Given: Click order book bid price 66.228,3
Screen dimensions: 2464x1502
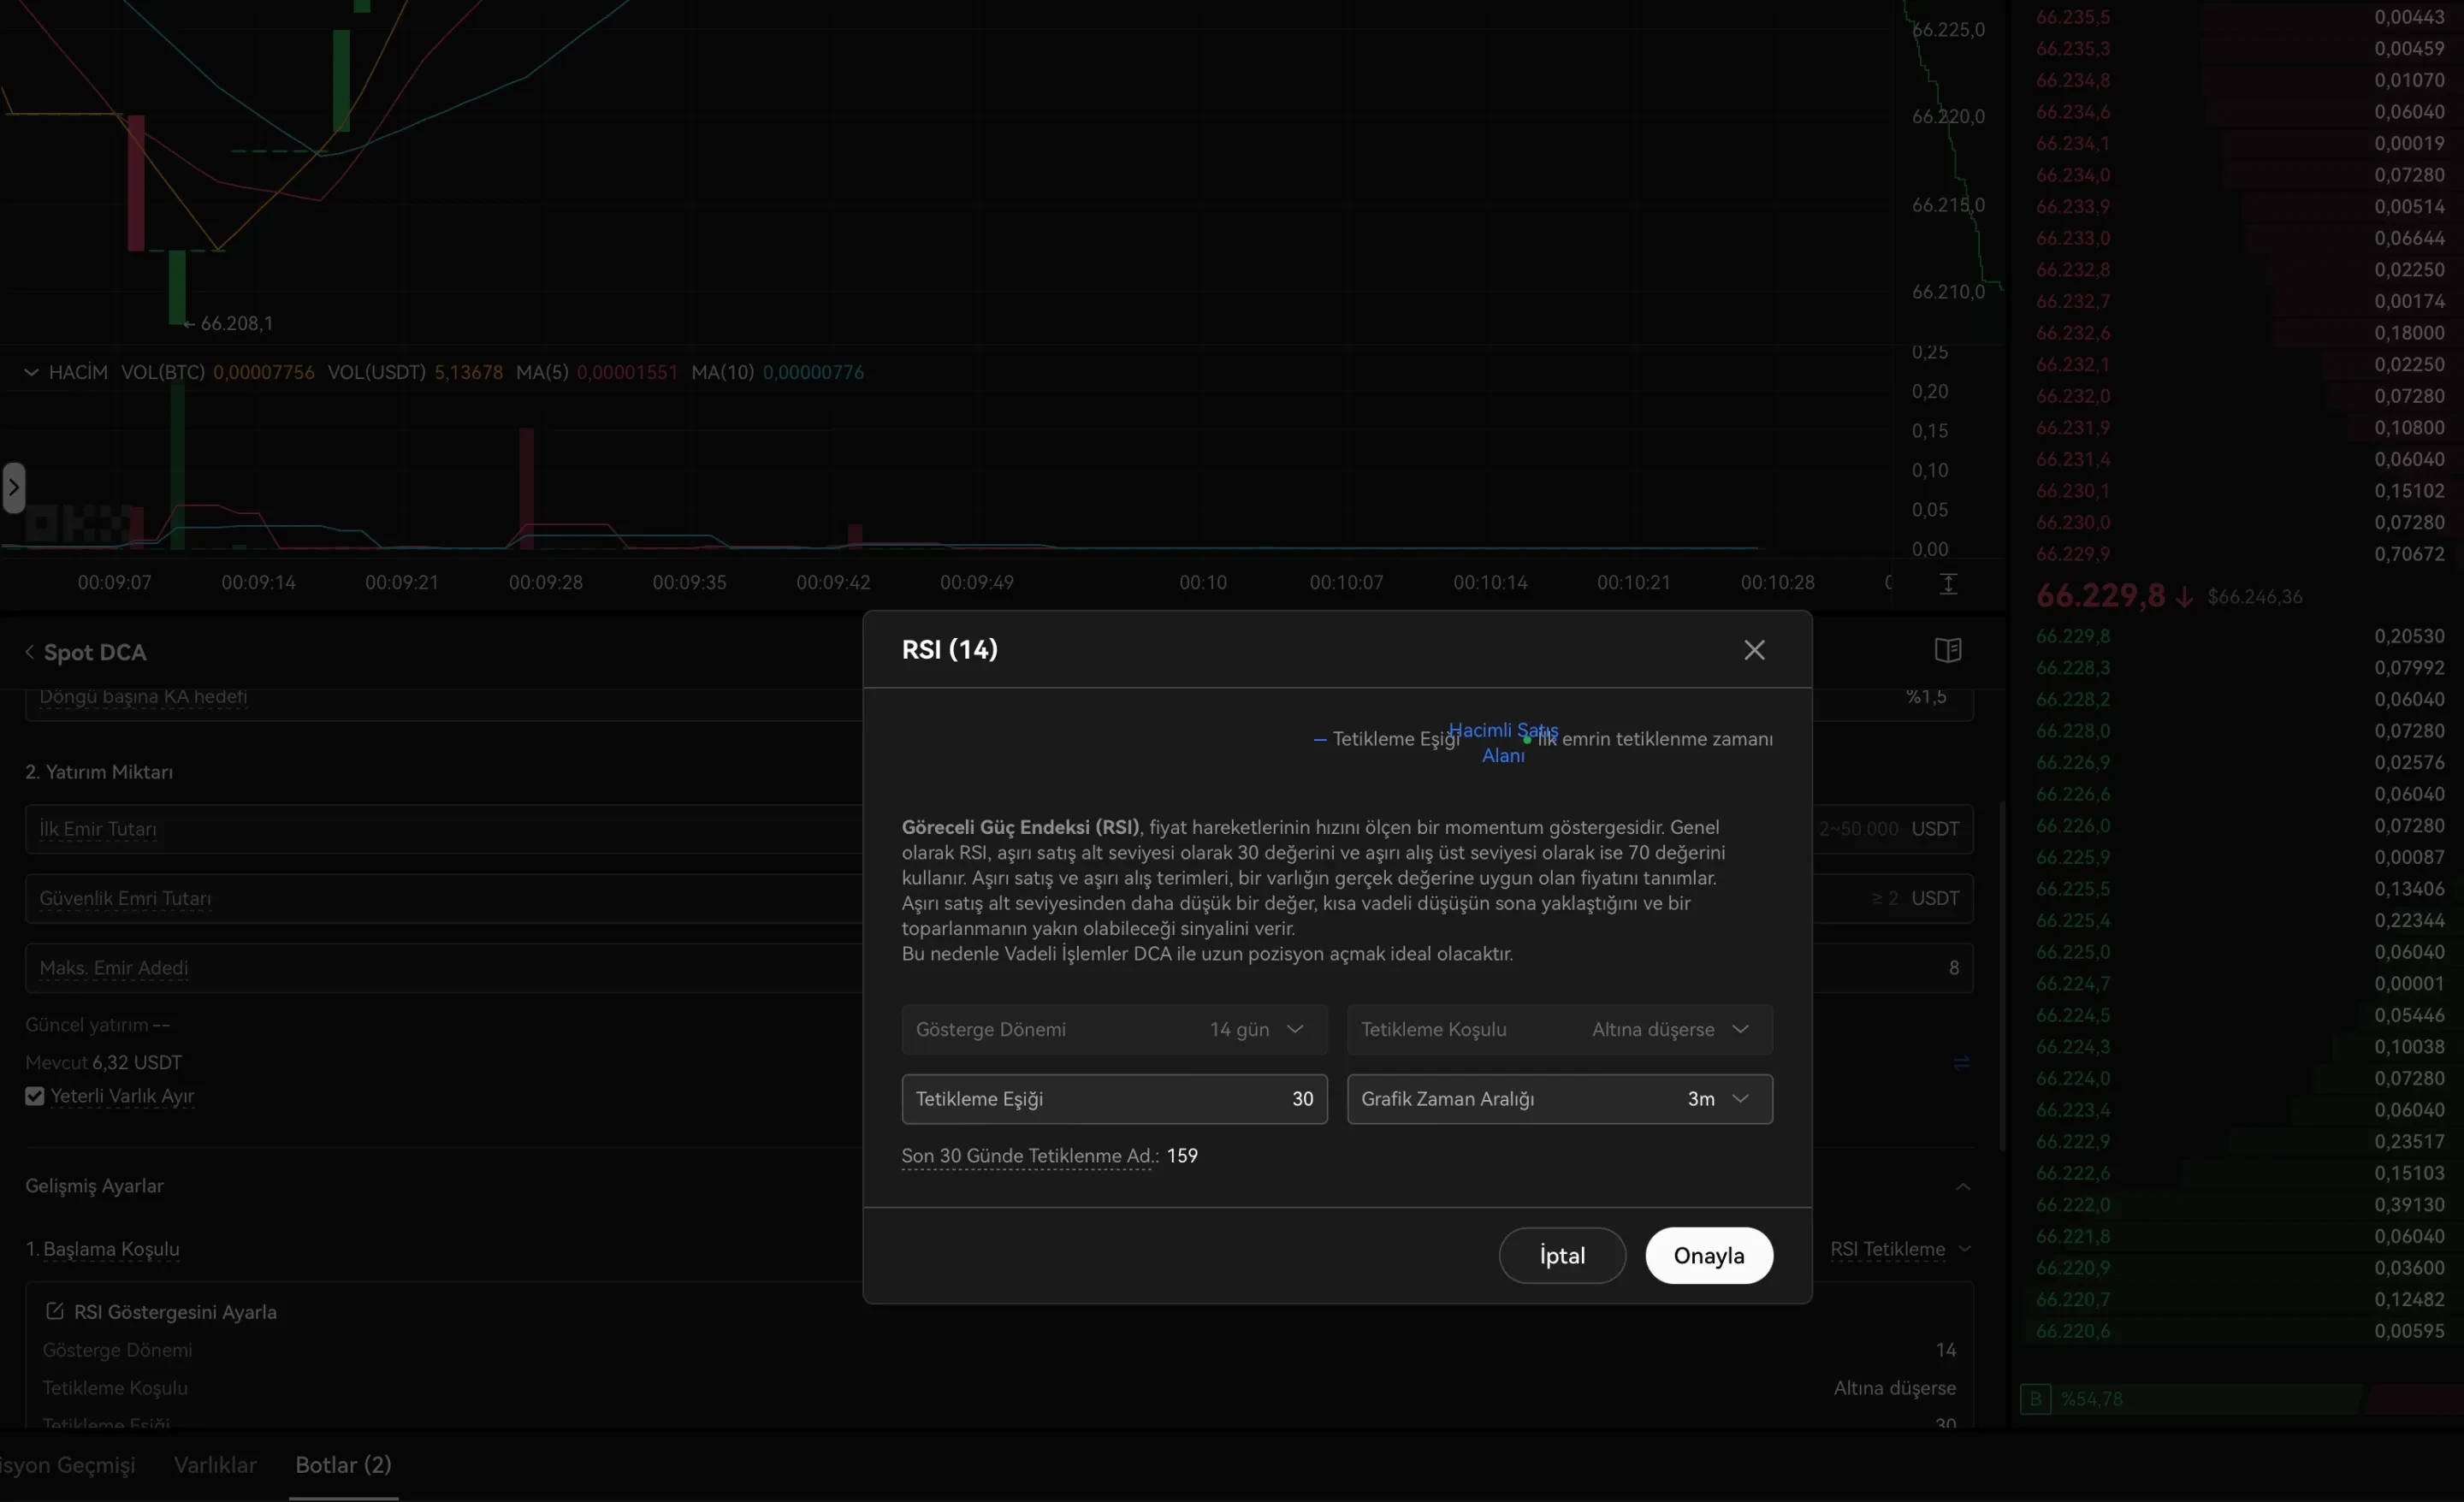Looking at the screenshot, I should 2073,667.
